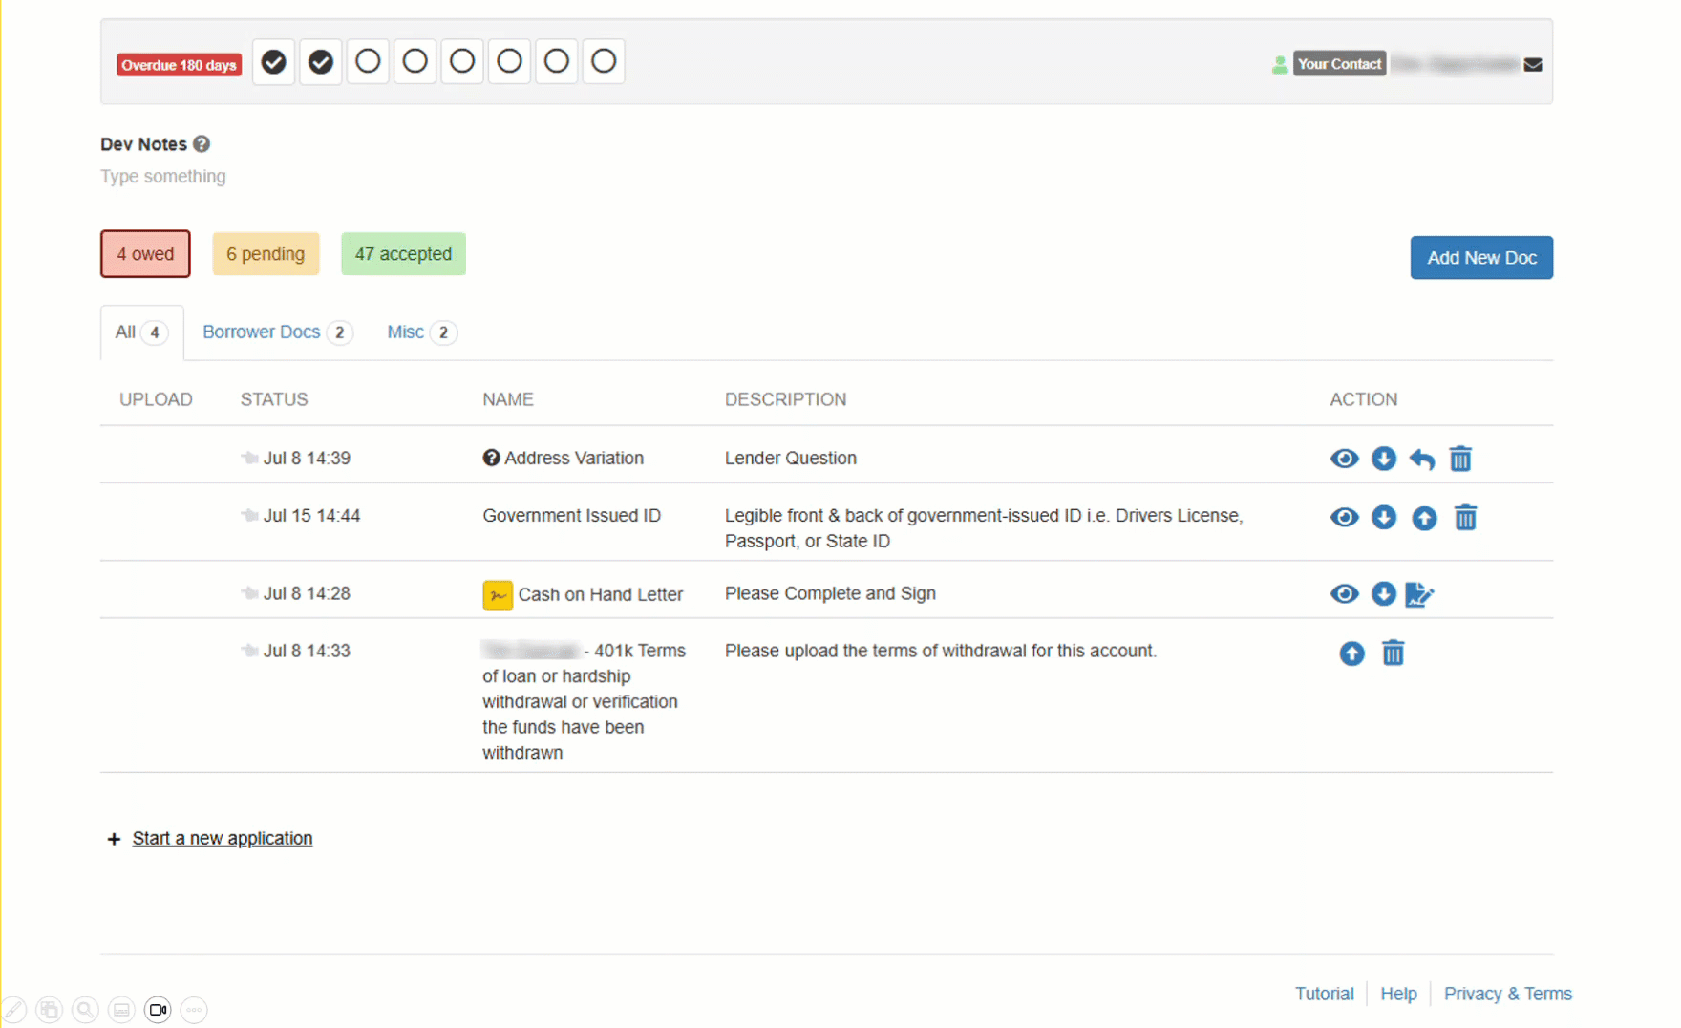Open the Dev Notes help tooltip

tap(202, 144)
